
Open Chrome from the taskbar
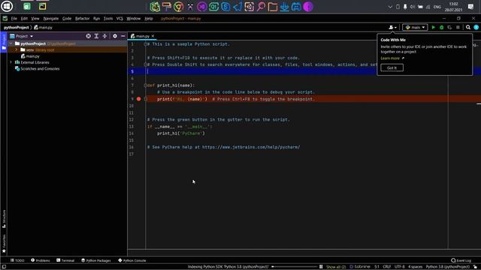179,7
